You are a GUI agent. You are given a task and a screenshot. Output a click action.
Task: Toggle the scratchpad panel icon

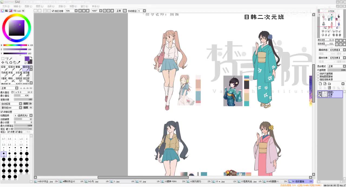click(23, 11)
